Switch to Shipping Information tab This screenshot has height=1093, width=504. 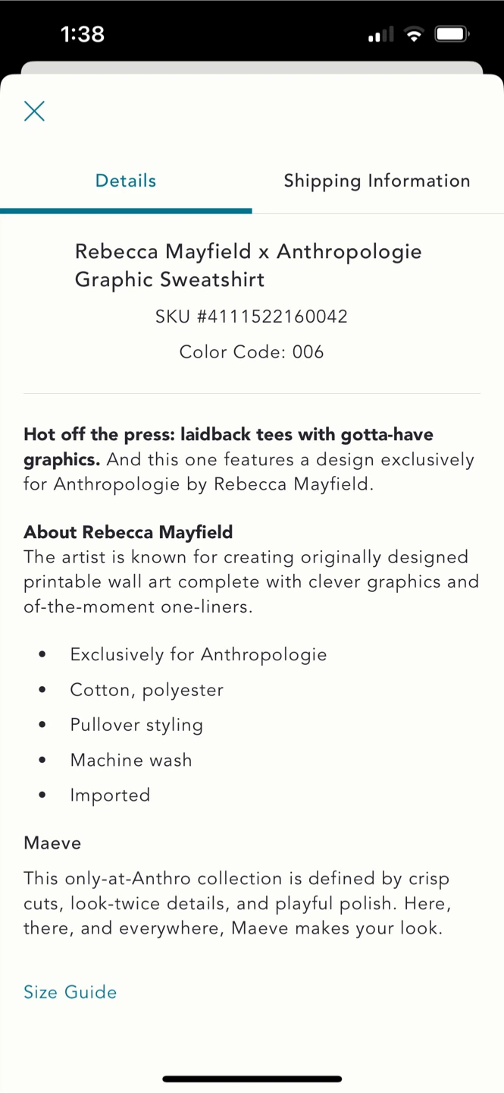377,181
